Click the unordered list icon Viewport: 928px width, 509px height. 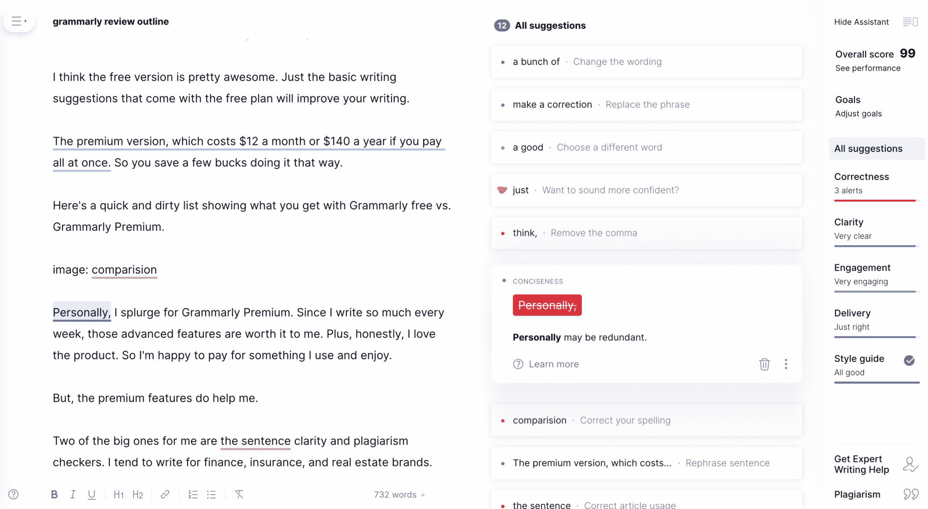(x=213, y=495)
